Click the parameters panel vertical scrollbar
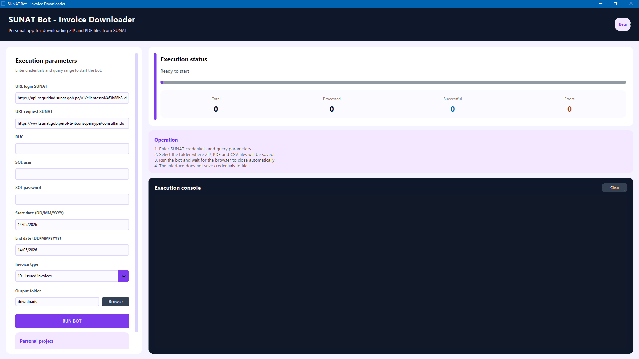 point(136,192)
